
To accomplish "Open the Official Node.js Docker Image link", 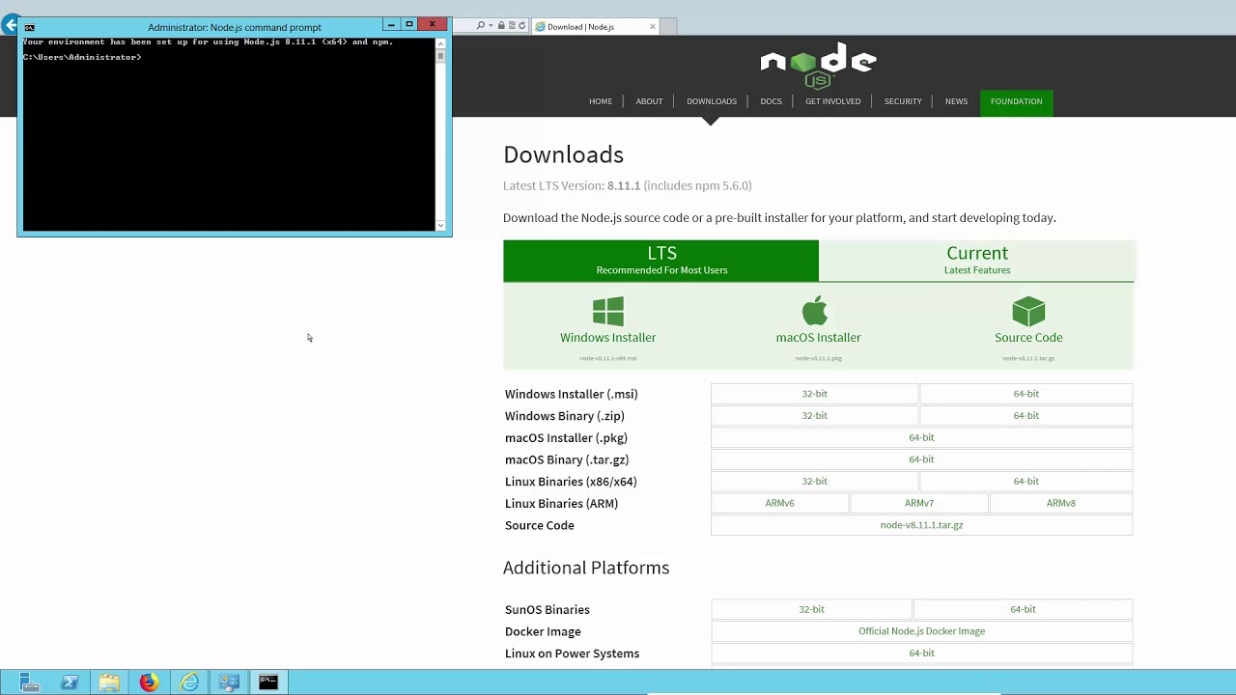I will pyautogui.click(x=921, y=631).
